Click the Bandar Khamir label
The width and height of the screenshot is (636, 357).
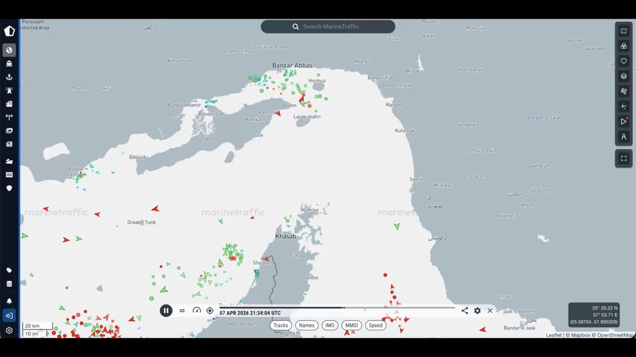[x=184, y=105]
